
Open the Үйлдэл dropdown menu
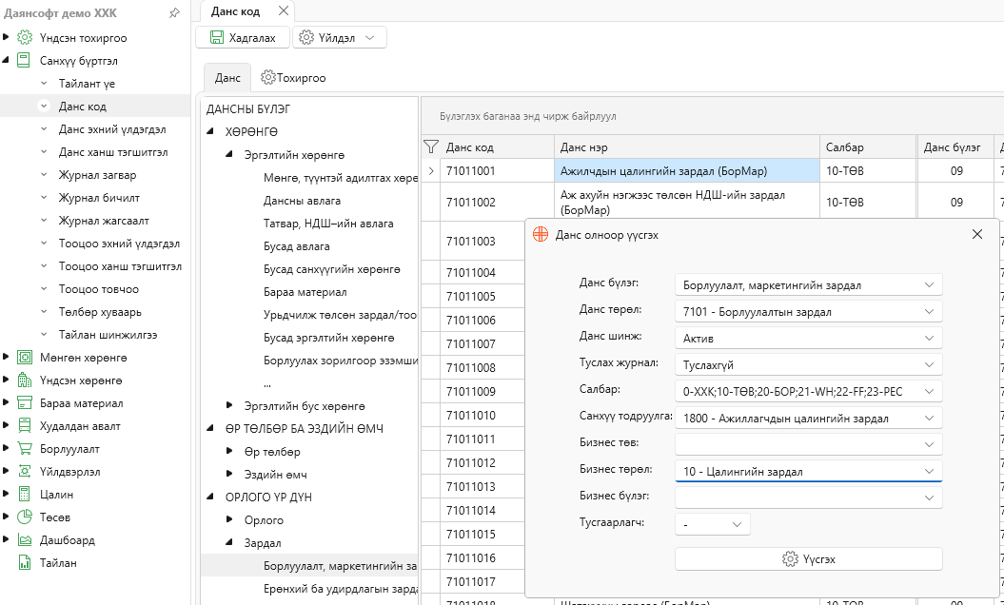pyautogui.click(x=340, y=38)
